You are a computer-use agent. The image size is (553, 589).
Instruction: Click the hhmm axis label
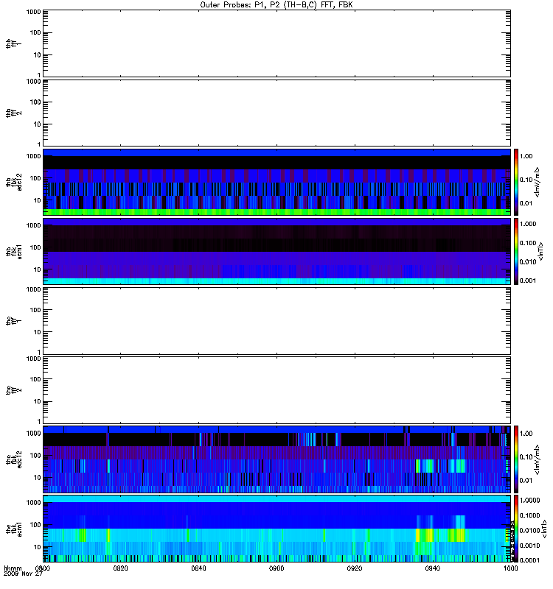pos(13,568)
